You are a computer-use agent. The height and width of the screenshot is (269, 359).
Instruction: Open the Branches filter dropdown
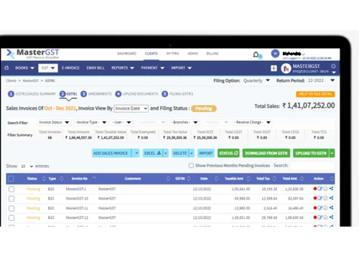(185, 123)
